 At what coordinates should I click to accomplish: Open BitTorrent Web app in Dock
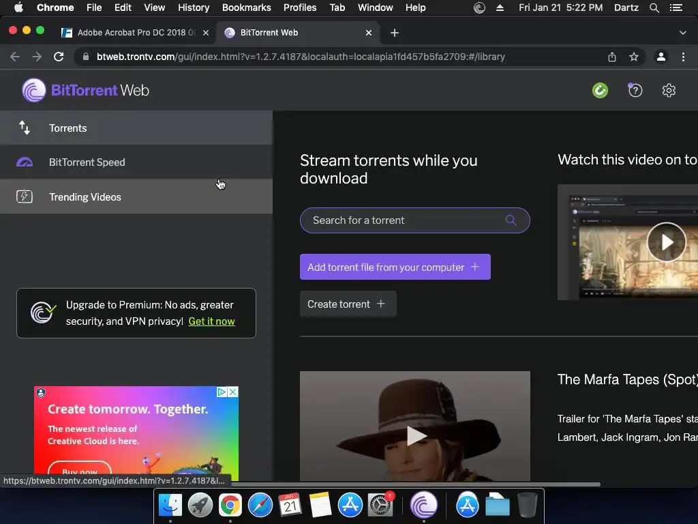coord(424,506)
